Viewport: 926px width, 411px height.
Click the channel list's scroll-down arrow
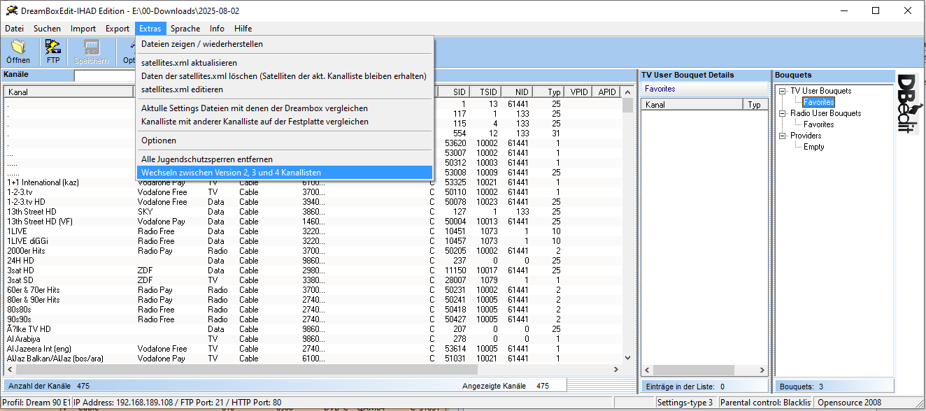click(x=627, y=359)
